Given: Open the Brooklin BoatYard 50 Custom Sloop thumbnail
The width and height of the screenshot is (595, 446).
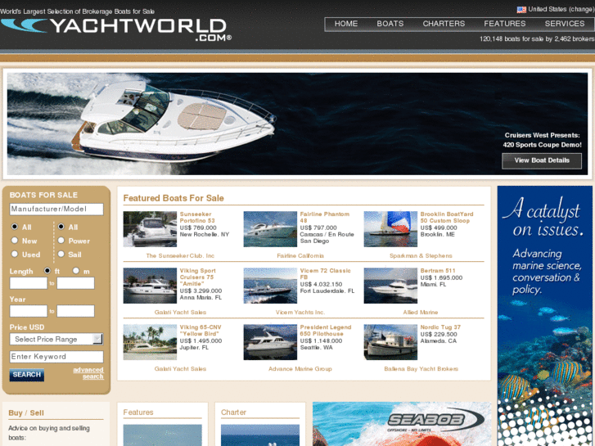Looking at the screenshot, I should [390, 229].
